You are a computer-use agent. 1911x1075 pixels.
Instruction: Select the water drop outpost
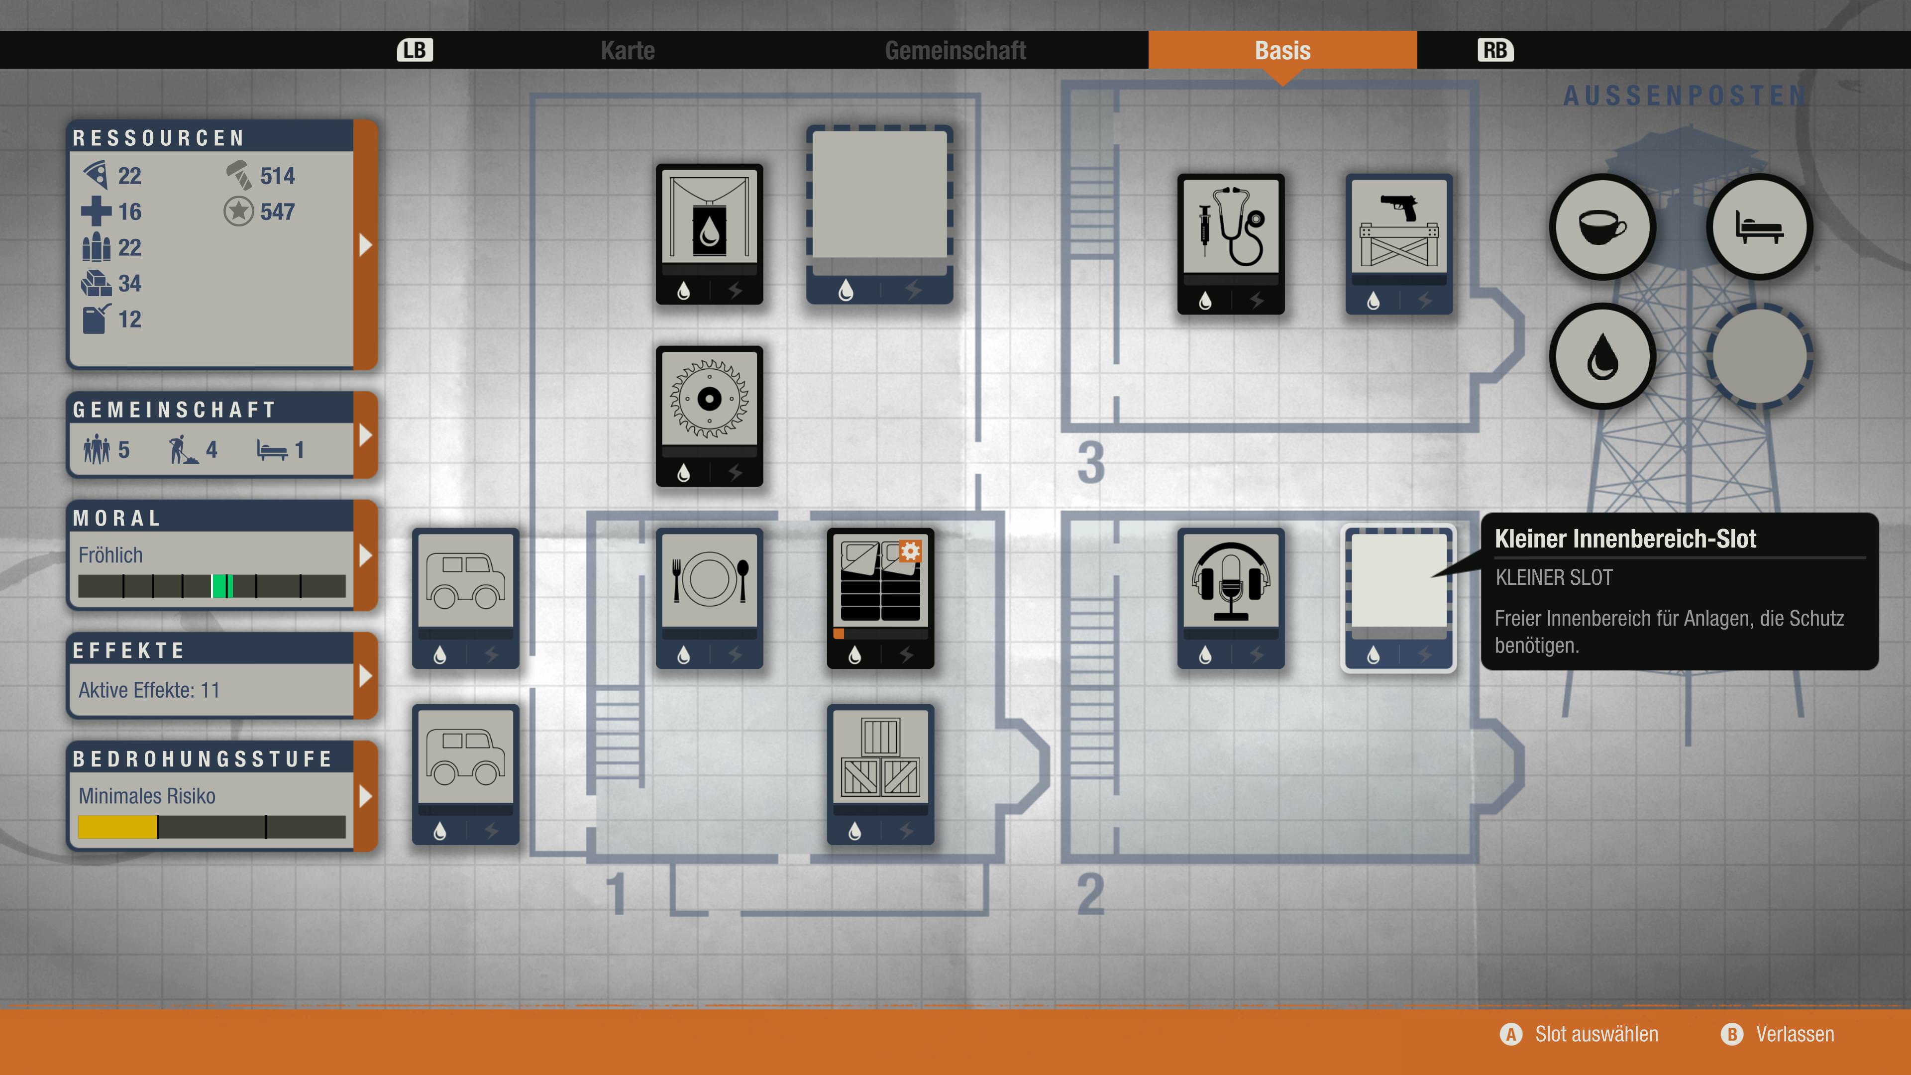pos(1602,356)
